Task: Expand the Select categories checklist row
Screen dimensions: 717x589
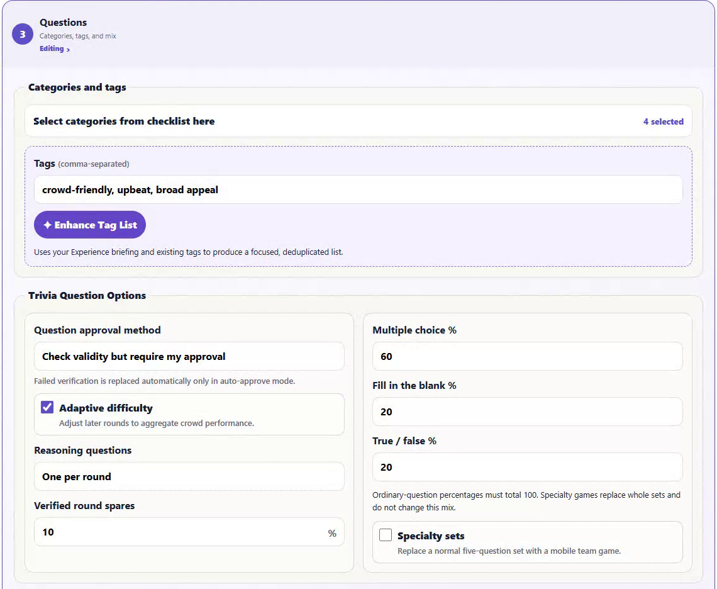Action: [x=358, y=121]
